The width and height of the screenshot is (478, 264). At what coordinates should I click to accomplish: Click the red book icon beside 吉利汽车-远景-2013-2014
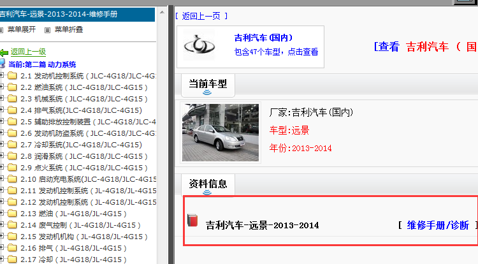192,221
